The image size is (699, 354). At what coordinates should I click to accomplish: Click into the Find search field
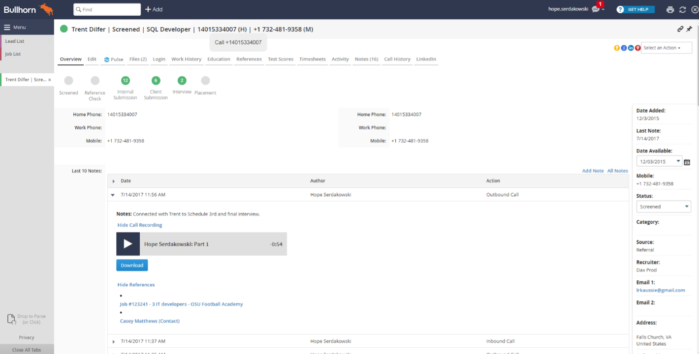(107, 9)
